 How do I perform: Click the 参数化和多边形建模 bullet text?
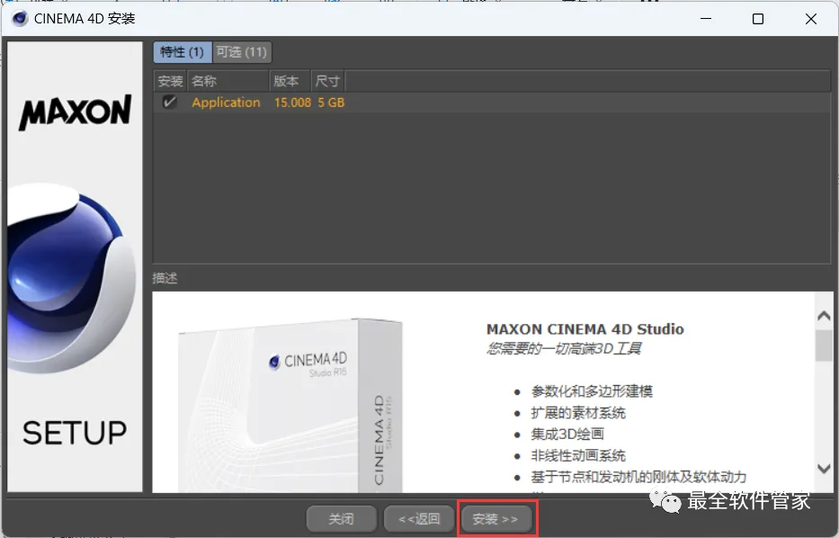click(x=592, y=391)
